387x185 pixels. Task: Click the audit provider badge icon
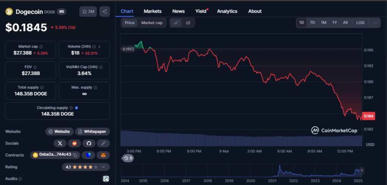pyautogui.click(x=106, y=179)
